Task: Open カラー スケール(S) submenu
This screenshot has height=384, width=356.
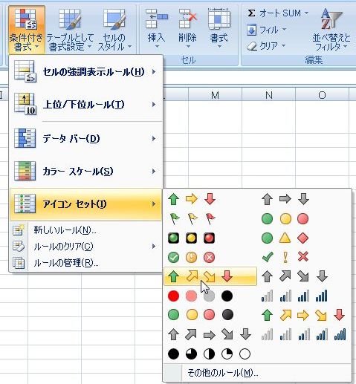Action: (x=85, y=171)
